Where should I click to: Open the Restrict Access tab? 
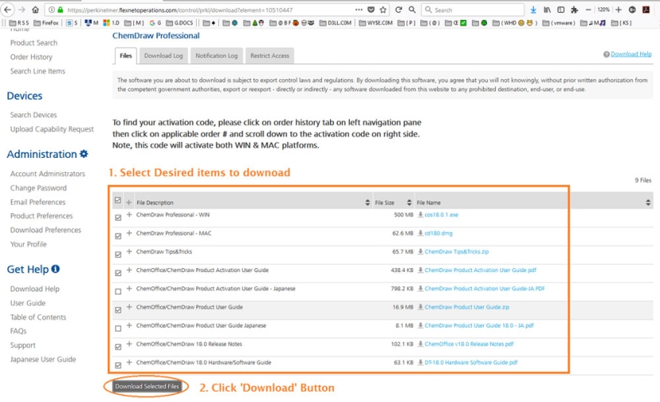(x=270, y=56)
